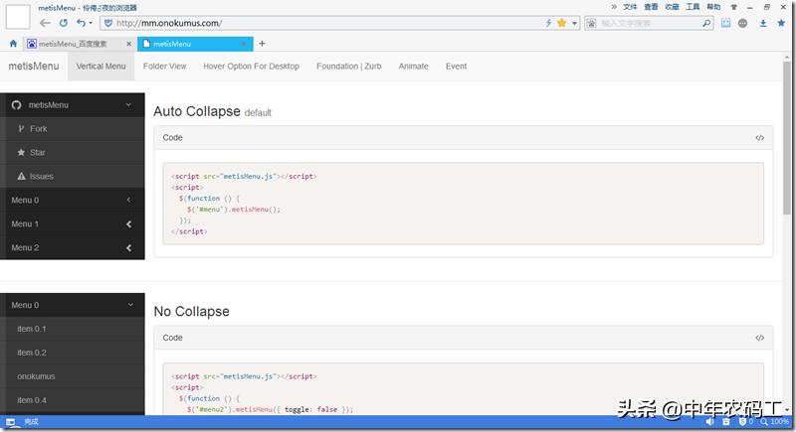Open the Hover Option For Desktop tab
Image resolution: width=796 pixels, height=432 pixels.
point(251,67)
